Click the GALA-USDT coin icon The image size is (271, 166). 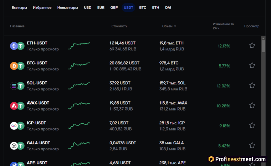[14, 145]
